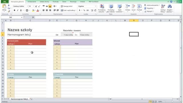Image resolution: width=183 pixels, height=103 pixels.
Task: Click the Cut scissors icon
Action: click(x=9, y=5)
